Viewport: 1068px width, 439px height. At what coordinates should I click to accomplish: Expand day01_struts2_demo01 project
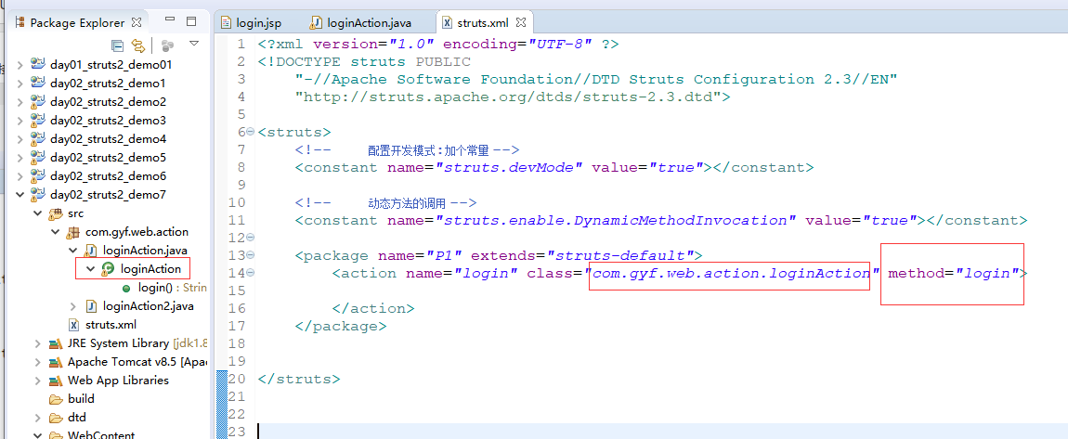[20, 65]
